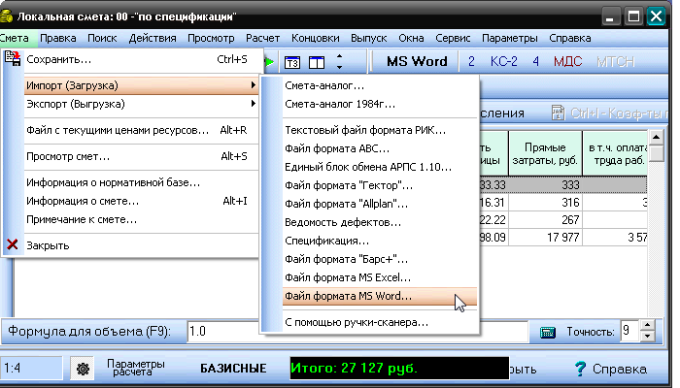Screen dimensions: 680x388
Task: Click the Сохранить disk icon in menu
Action: 13,59
